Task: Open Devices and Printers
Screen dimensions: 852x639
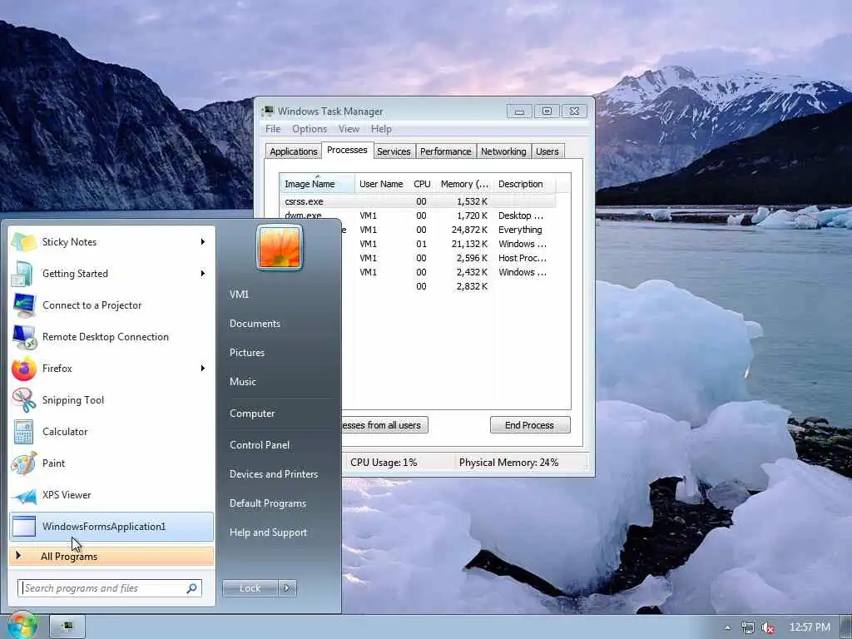Action: coord(273,473)
